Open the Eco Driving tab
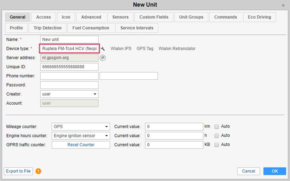This screenshot has width=290, height=181. coord(260,17)
